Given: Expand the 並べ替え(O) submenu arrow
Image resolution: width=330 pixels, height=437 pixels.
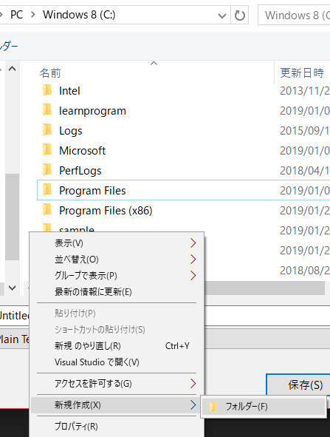Looking at the screenshot, I should tap(193, 260).
